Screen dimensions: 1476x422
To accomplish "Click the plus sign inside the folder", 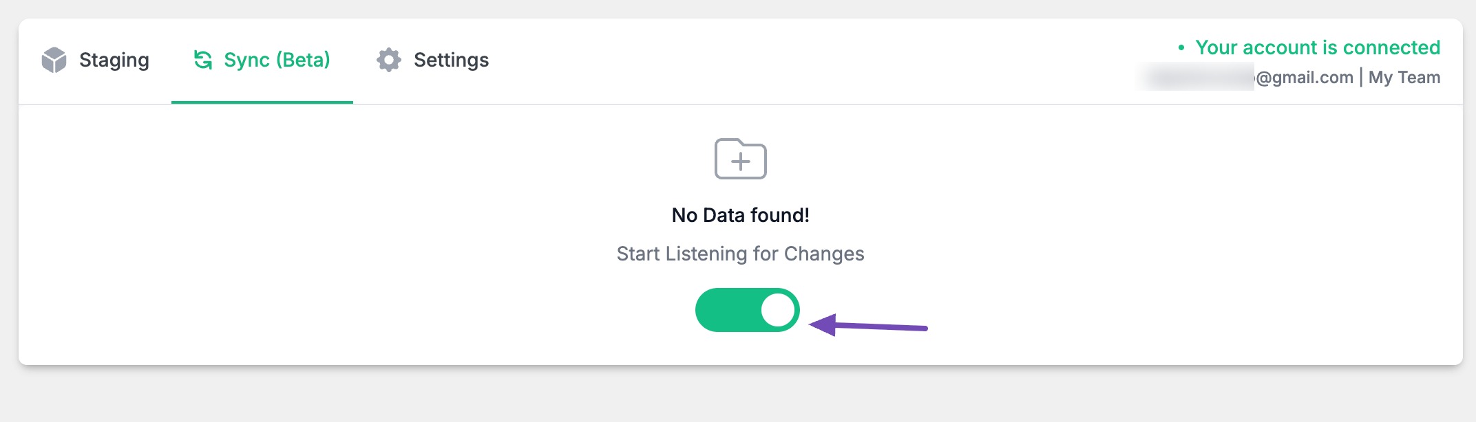I will click(x=741, y=162).
